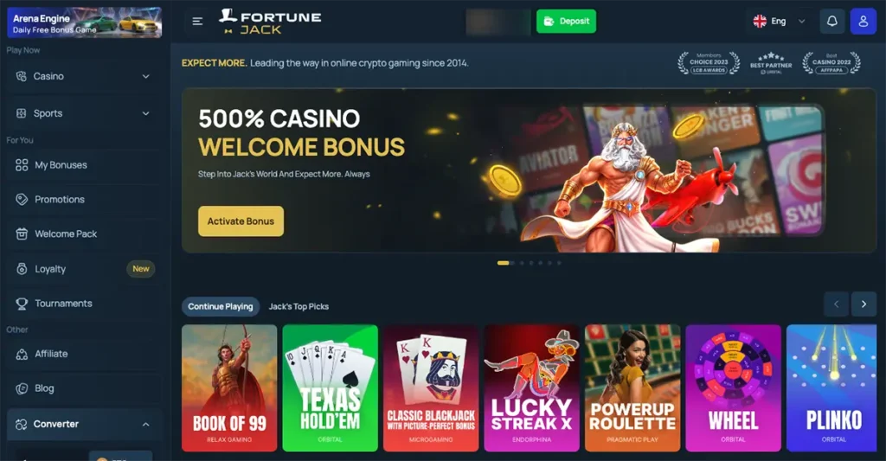Viewport: 886px width, 461px height.
Task: Click the Fortune Jack logo
Action: pyautogui.click(x=270, y=22)
